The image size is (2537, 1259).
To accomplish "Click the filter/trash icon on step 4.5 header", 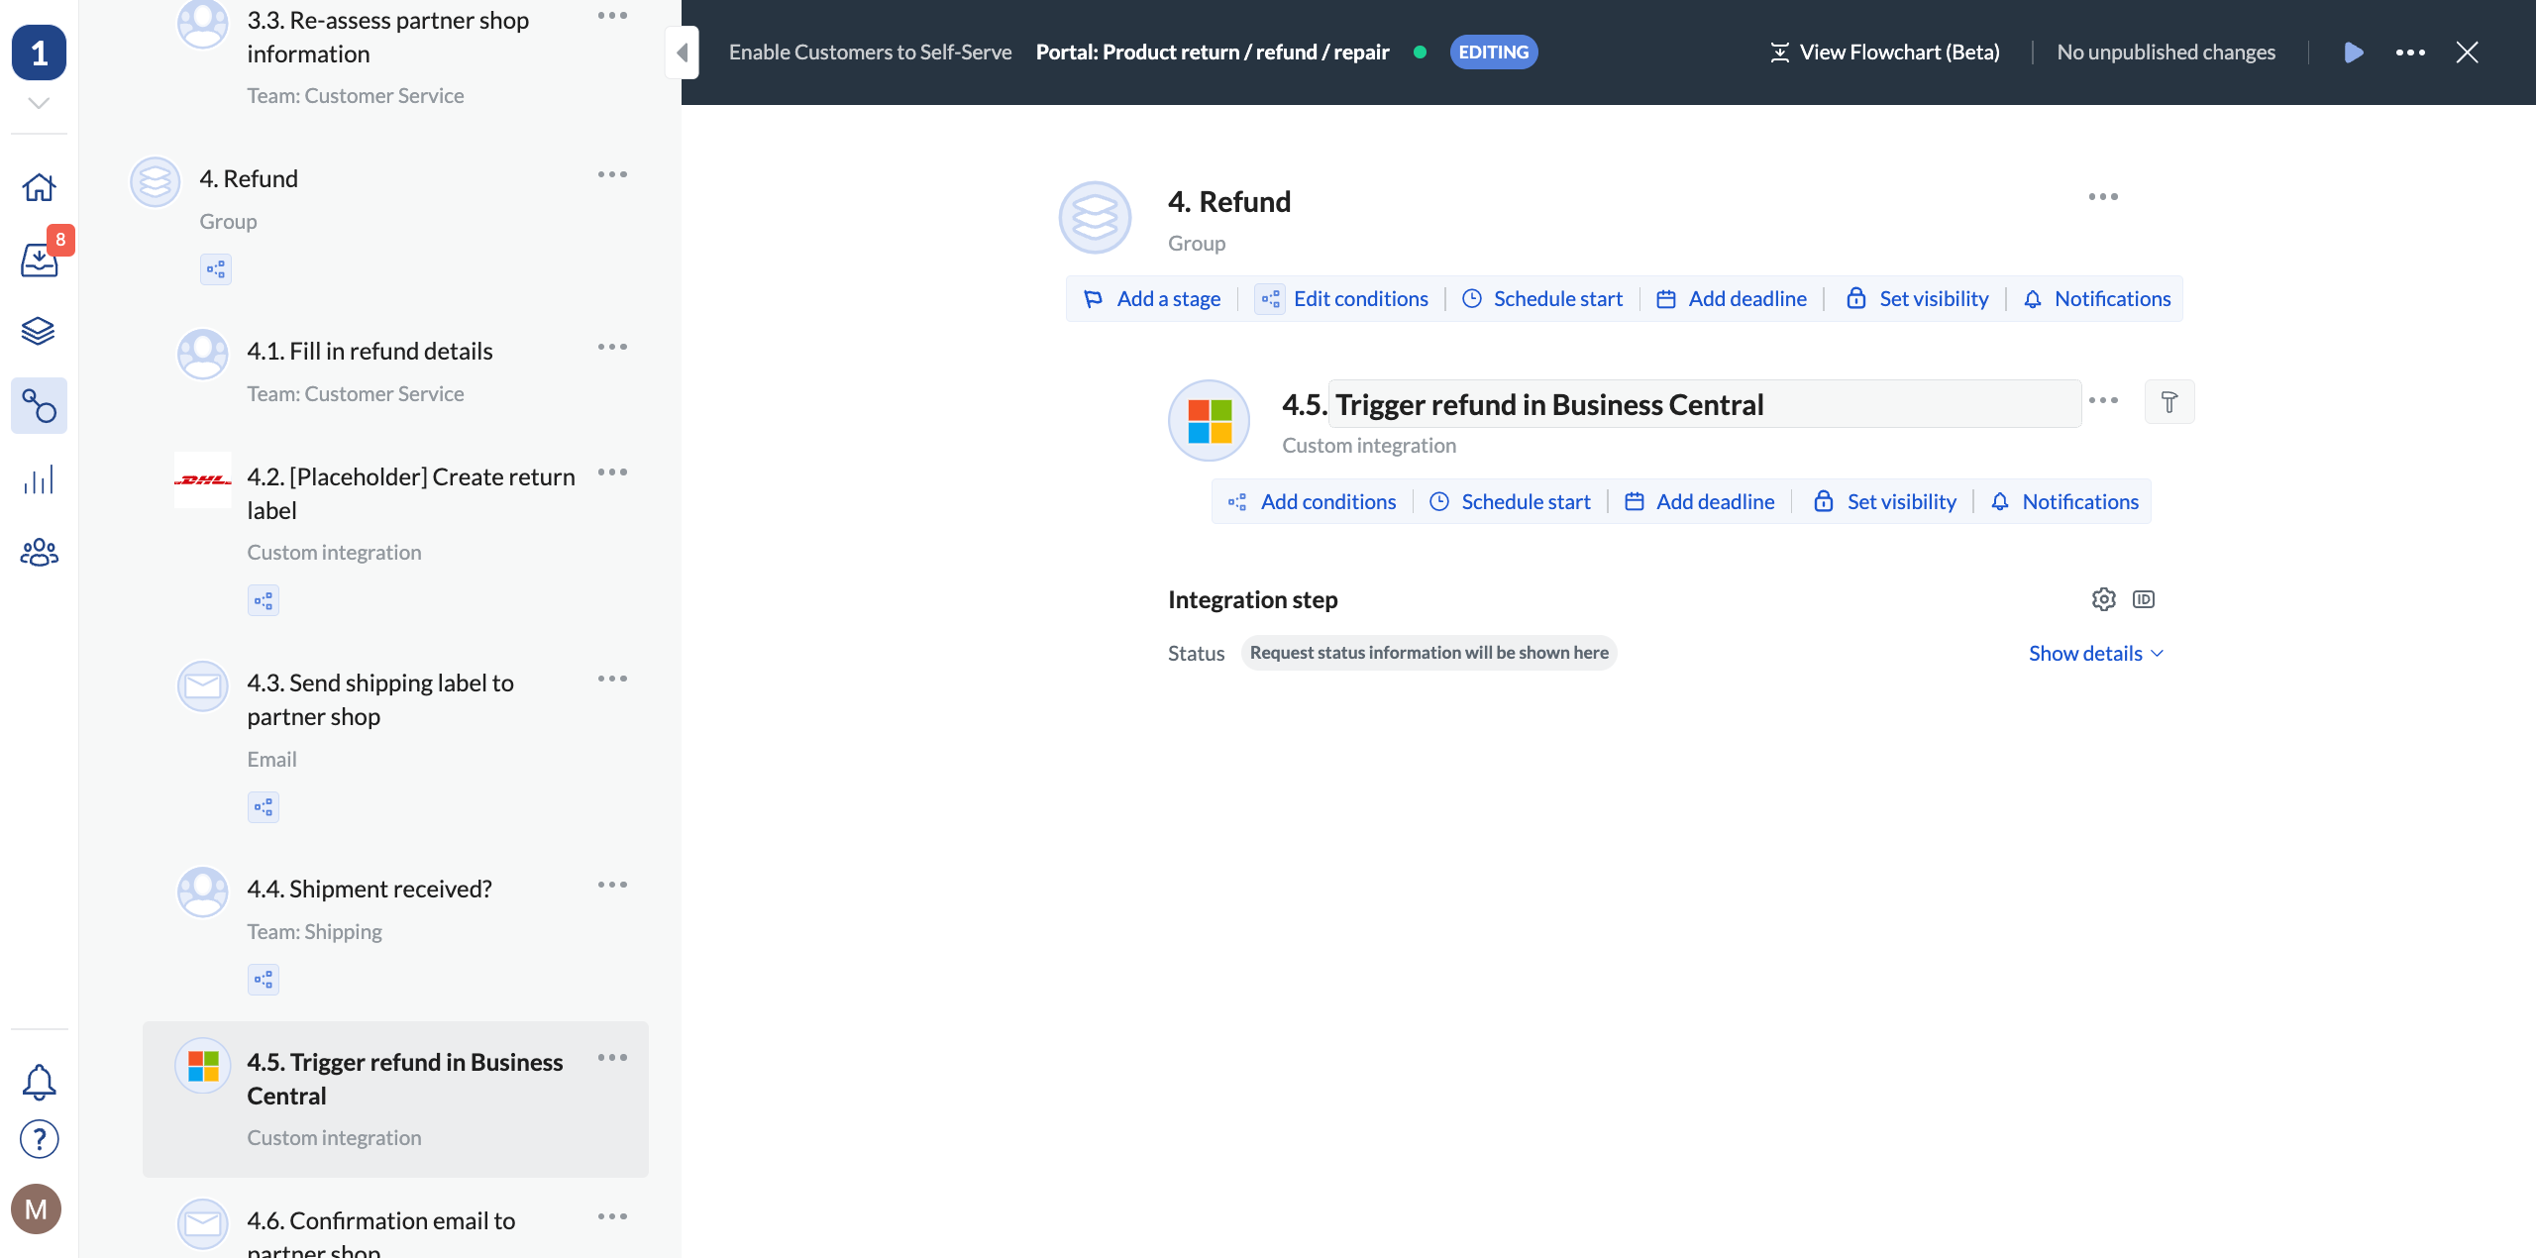I will coord(2168,401).
